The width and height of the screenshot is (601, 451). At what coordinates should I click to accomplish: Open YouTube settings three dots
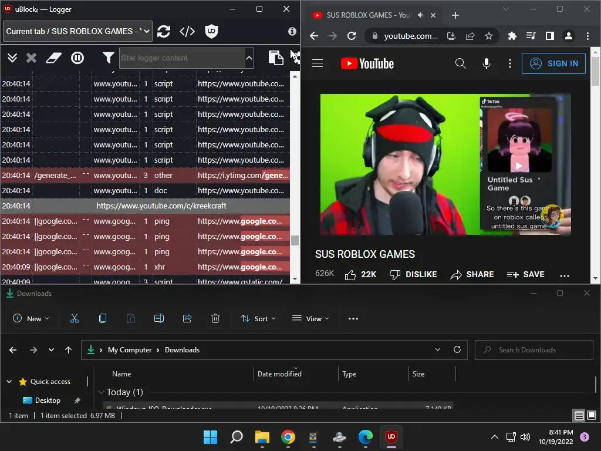(x=510, y=63)
